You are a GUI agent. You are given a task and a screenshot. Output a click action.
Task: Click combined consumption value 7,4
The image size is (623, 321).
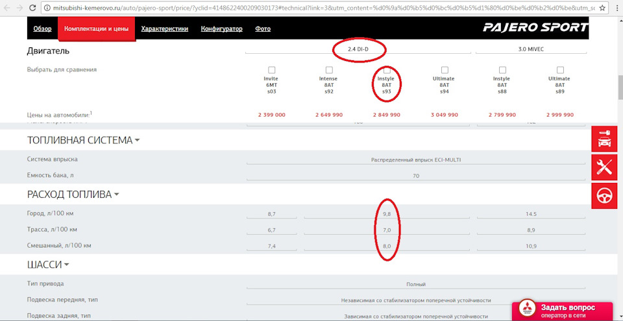(272, 246)
